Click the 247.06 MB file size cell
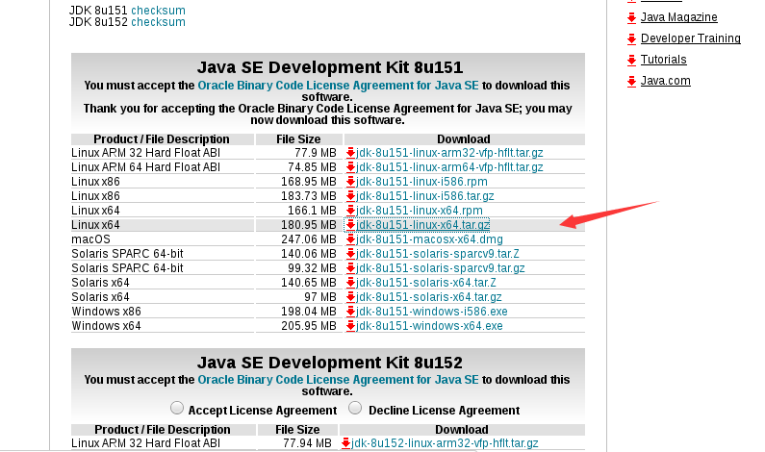 click(299, 239)
